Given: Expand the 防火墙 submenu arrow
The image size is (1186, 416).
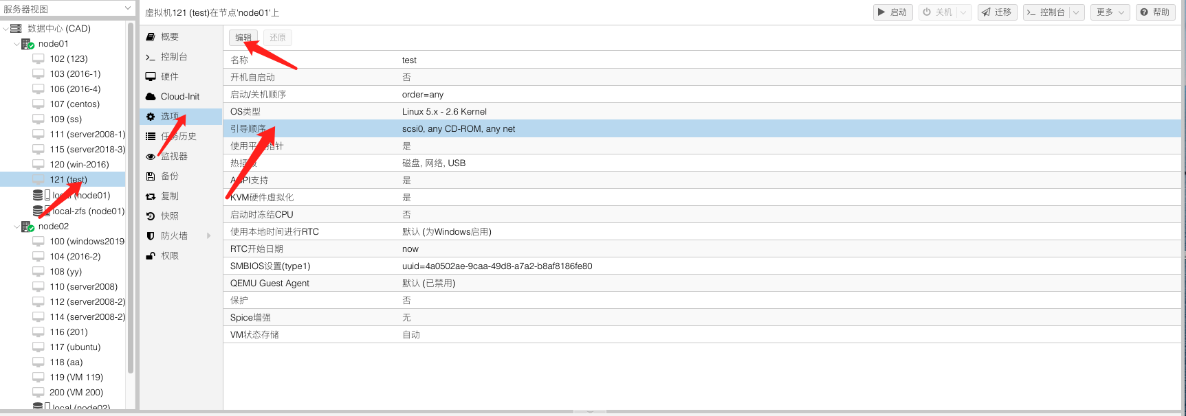Looking at the screenshot, I should [209, 236].
